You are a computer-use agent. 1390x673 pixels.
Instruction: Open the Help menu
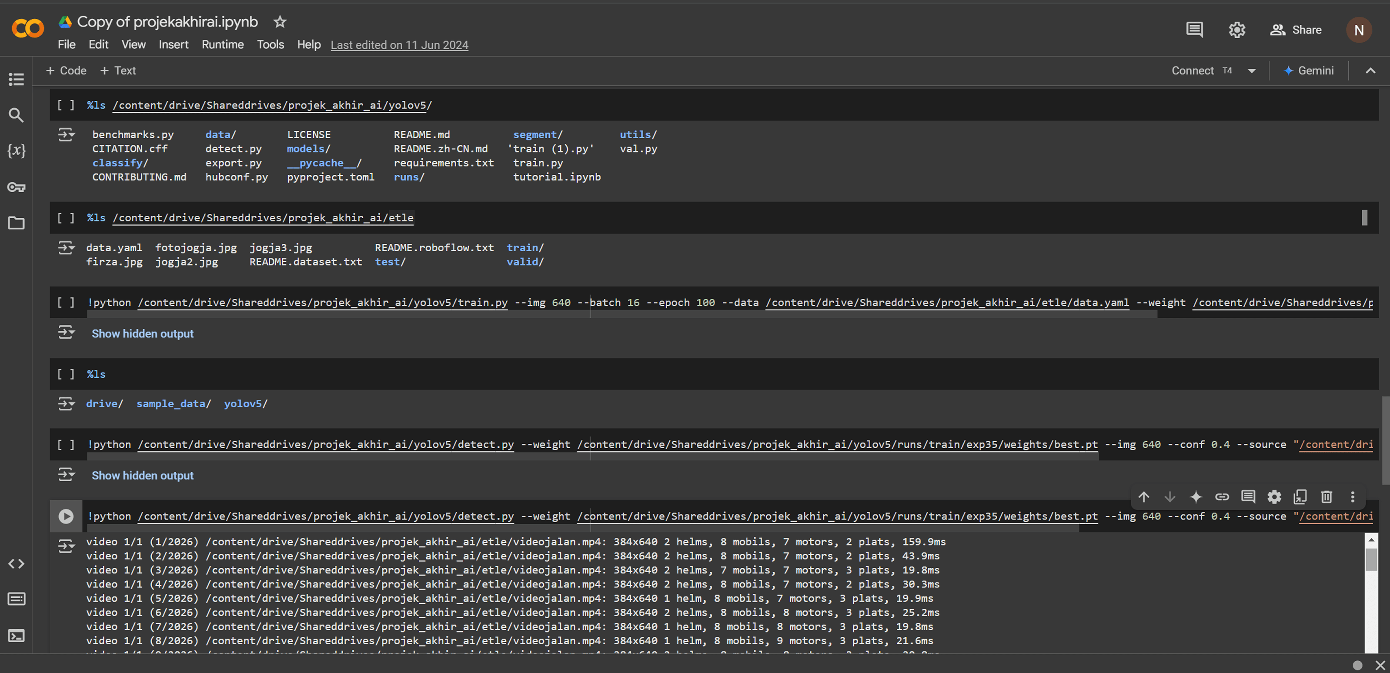coord(309,44)
